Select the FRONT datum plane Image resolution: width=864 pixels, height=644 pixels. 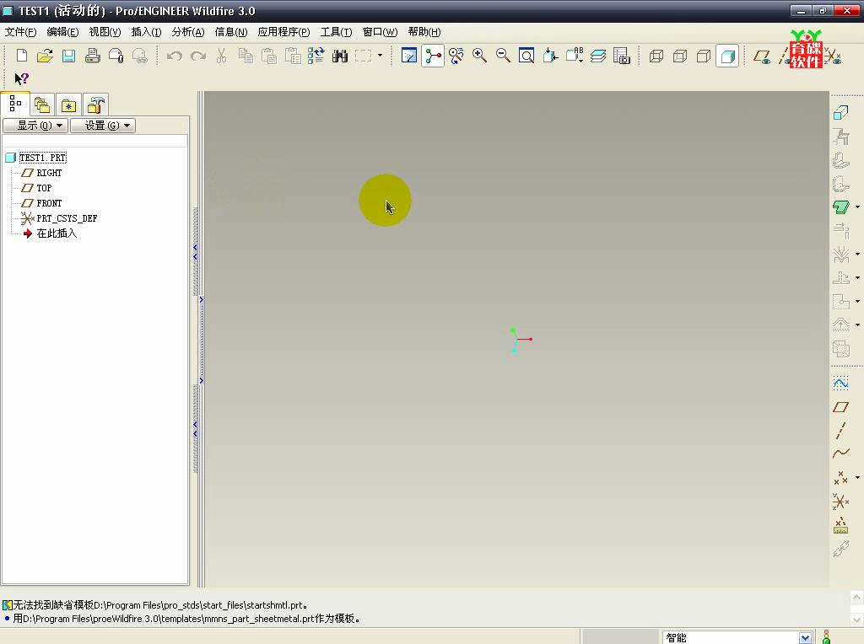coord(49,203)
